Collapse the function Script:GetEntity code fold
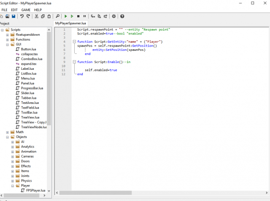Viewport: 270px width, 201px height. pos(74,42)
